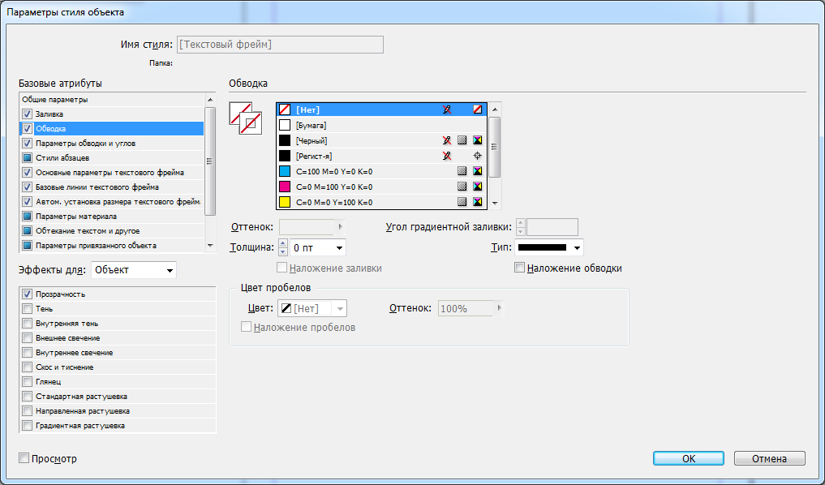Screen dimensions: 825x485
Task: Select the [Черный] black swatch
Action: (x=382, y=140)
